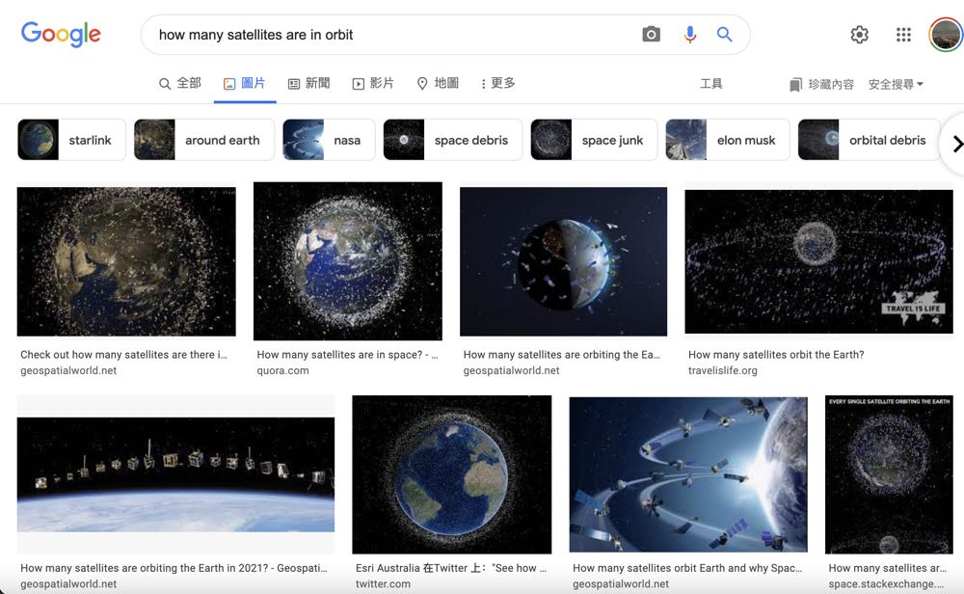964x594 pixels.
Task: Open the 地圖 tab
Action: 438,84
